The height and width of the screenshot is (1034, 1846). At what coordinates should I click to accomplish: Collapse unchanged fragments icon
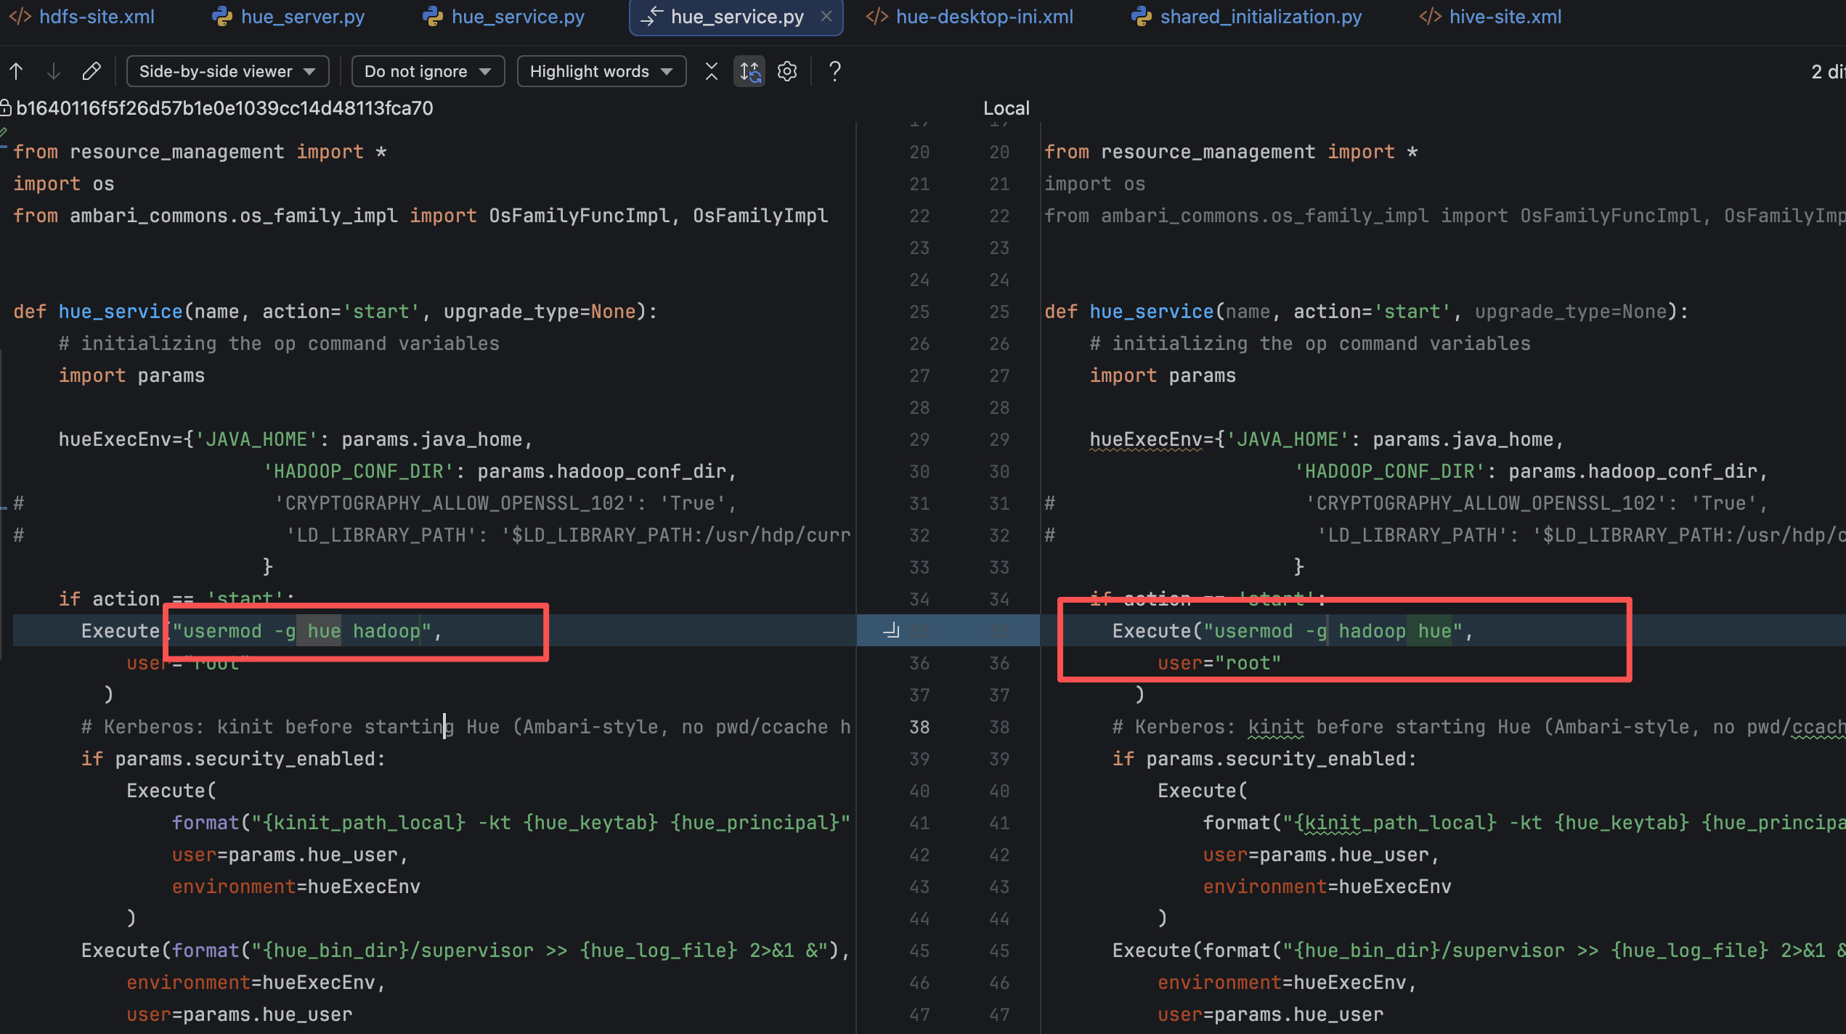click(x=712, y=71)
